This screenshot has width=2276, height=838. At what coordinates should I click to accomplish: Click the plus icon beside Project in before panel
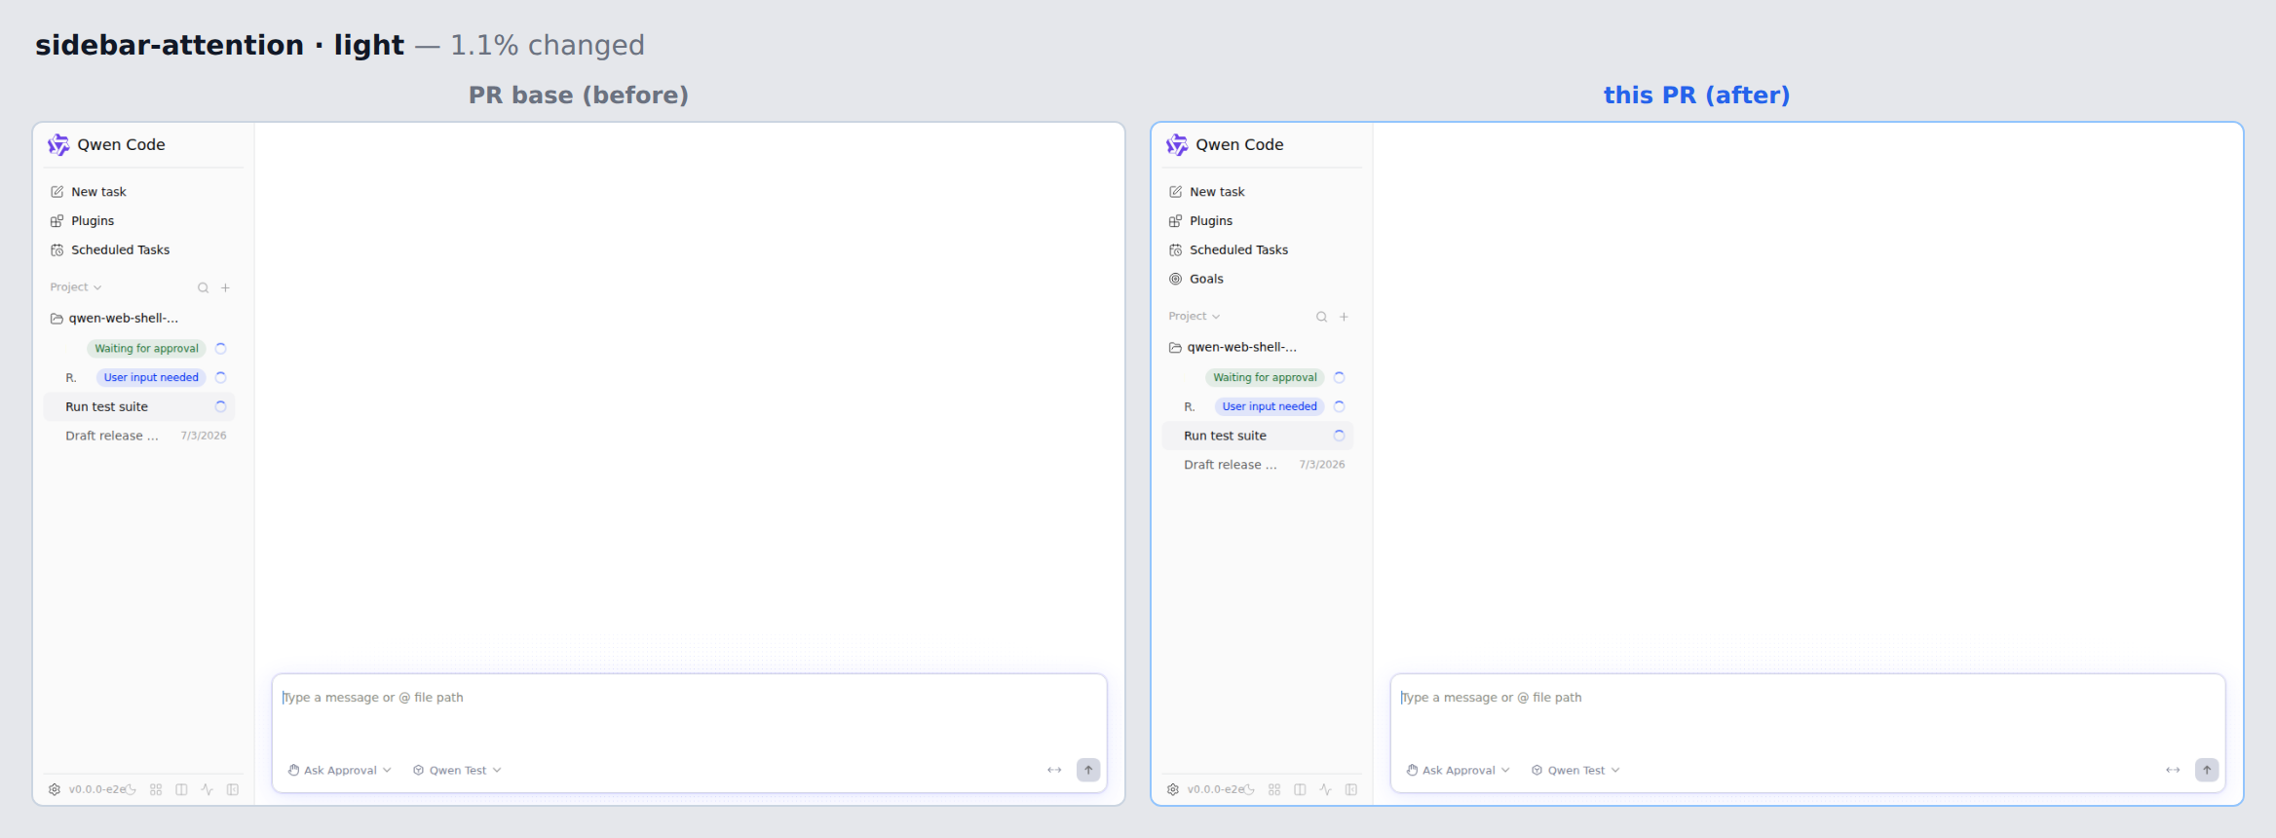(225, 287)
